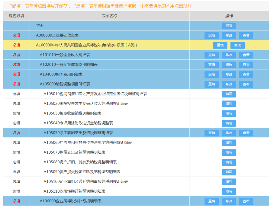
Task: Click 查看 for A105000纳税调整项目明细表
Action: click(x=246, y=84)
